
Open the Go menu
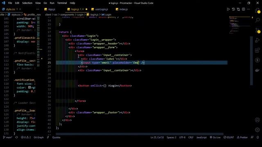pyautogui.click(x=45, y=3)
